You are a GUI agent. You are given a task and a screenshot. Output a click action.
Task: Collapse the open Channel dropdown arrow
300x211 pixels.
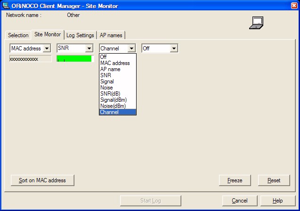[x=131, y=49]
